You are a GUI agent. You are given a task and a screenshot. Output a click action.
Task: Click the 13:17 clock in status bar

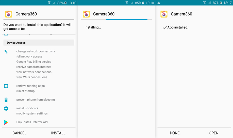click(x=227, y=3)
